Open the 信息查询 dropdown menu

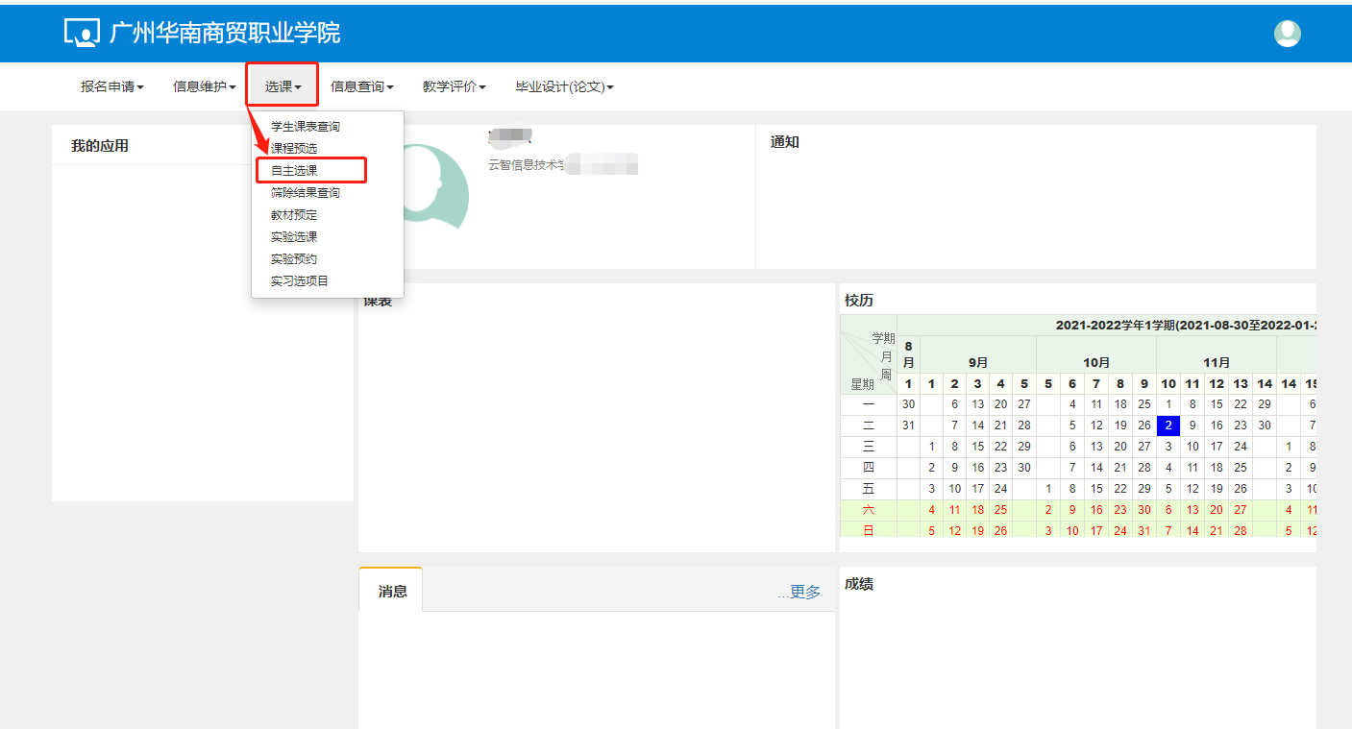point(361,86)
